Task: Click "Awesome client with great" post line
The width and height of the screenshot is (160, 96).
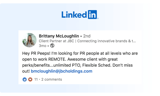Action: point(93,59)
